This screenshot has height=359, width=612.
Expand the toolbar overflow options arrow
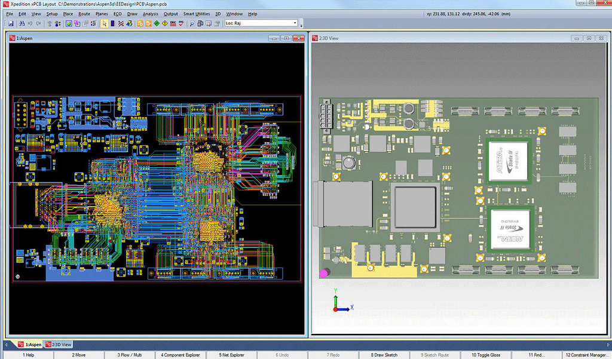[x=301, y=26]
